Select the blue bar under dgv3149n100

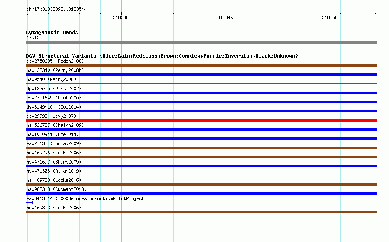[201, 111]
